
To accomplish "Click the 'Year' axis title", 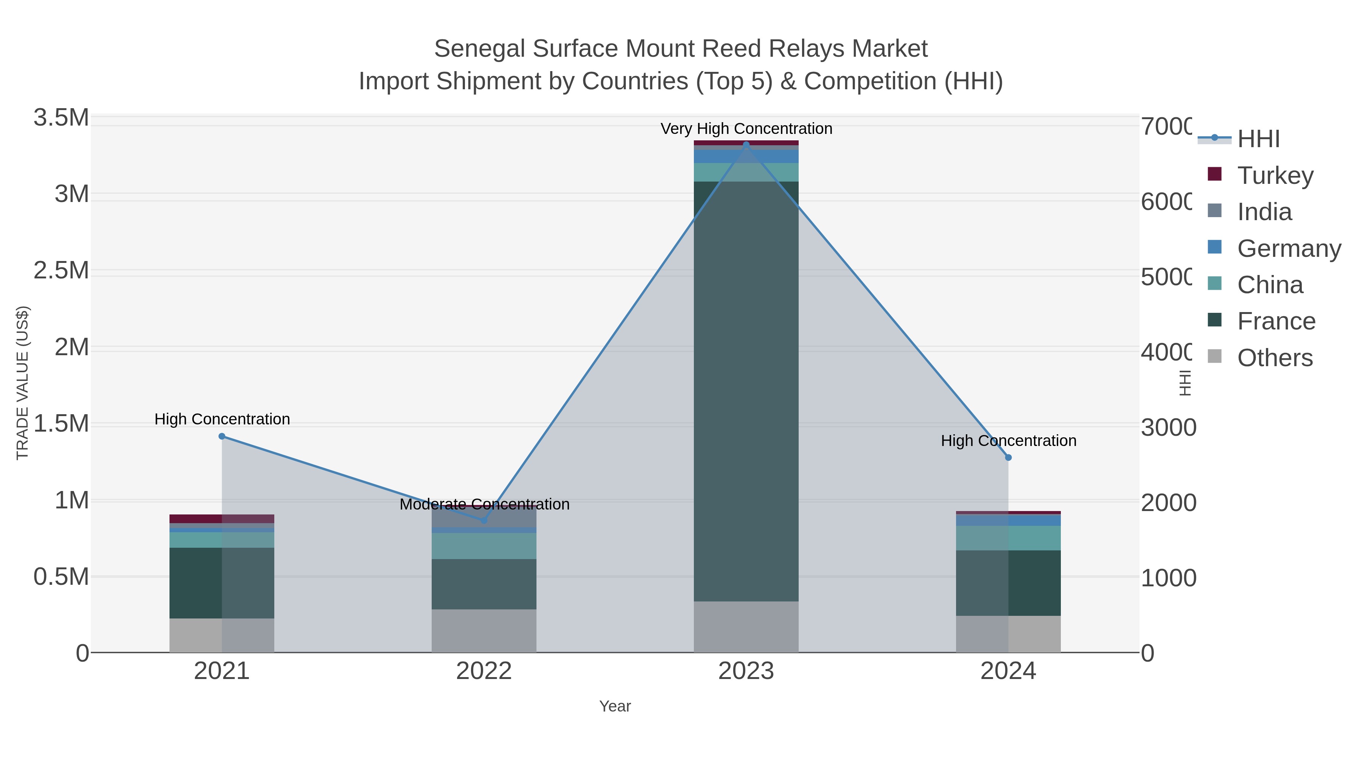I will [x=615, y=706].
